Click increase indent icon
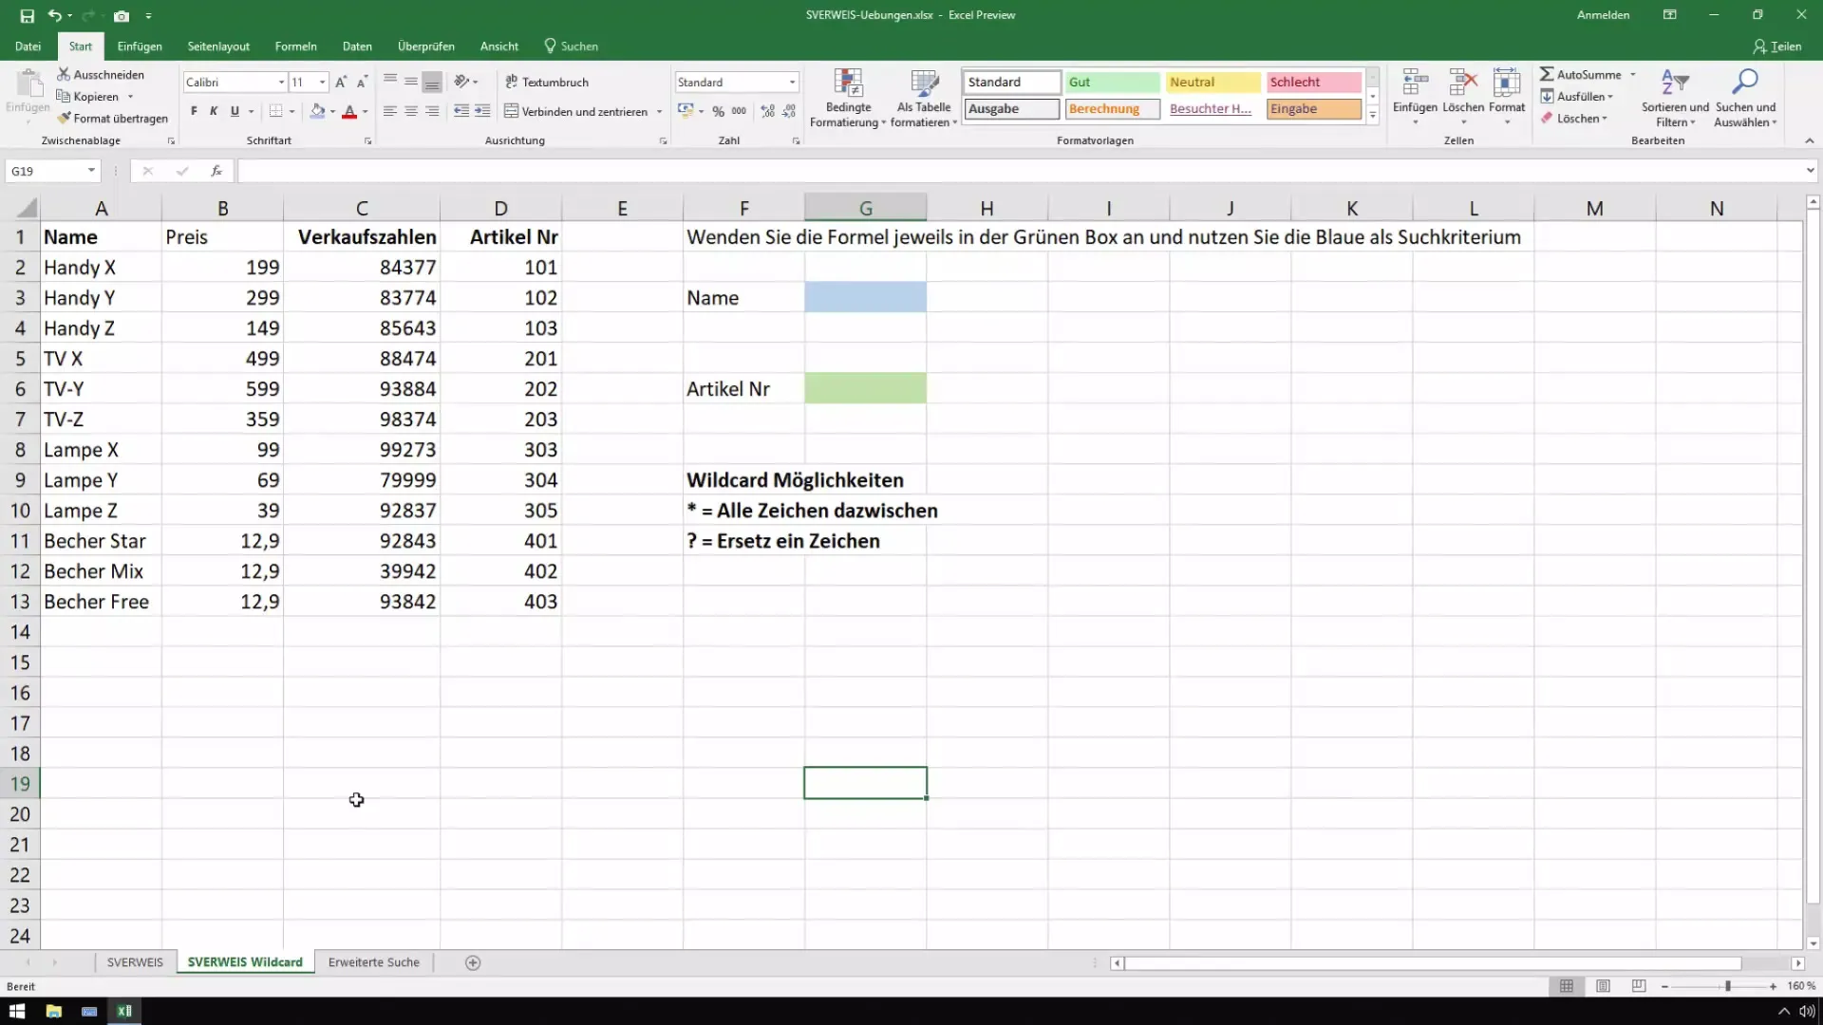Image resolution: width=1823 pixels, height=1025 pixels. click(x=482, y=111)
